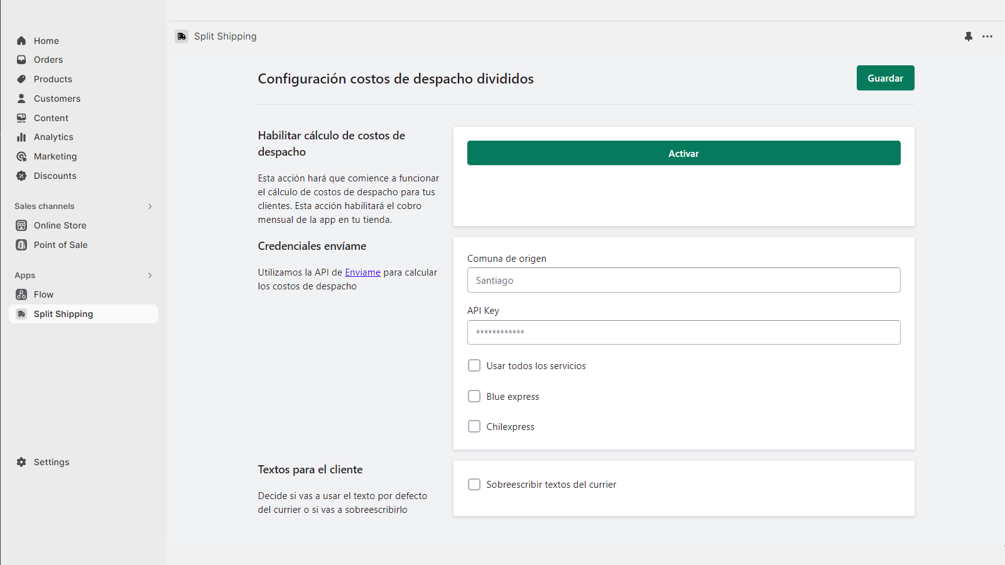Open Point of Sale in the sidebar
The width and height of the screenshot is (1005, 565).
pyautogui.click(x=22, y=245)
